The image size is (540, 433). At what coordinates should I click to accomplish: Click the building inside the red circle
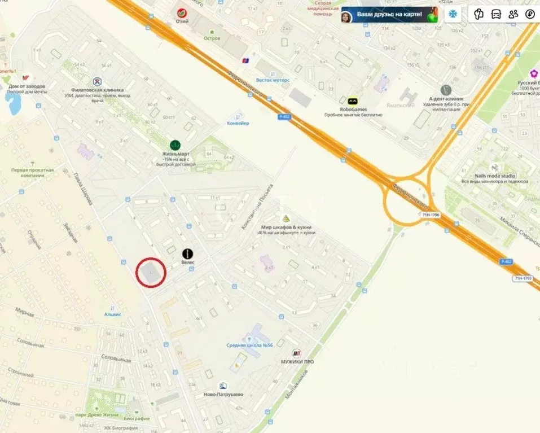point(151,273)
